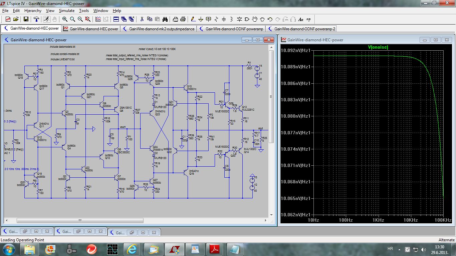The height and width of the screenshot is (256, 456).
Task: Switch to GainWire-diamond-HEC-power waveform tab
Action: (x=91, y=29)
